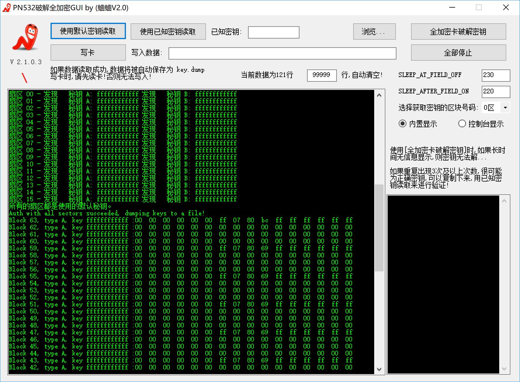520x382 pixels.
Task: Click 使用已知密钥读取 button
Action: point(168,31)
